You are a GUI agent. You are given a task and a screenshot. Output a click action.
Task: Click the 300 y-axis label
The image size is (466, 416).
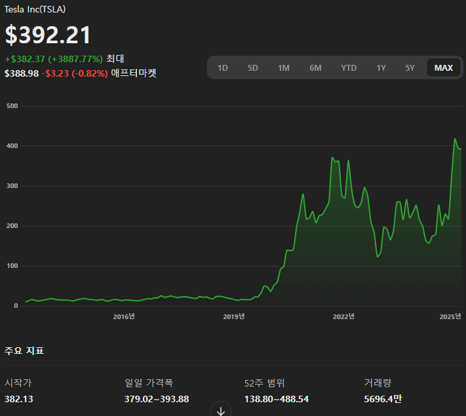point(12,186)
